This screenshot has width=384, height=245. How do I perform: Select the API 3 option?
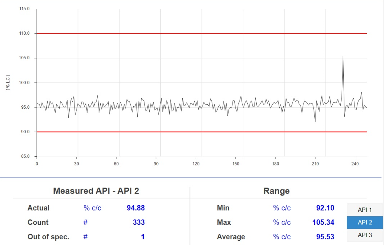coord(365,235)
